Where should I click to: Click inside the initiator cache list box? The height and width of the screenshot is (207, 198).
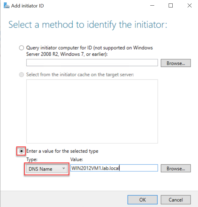point(92,111)
